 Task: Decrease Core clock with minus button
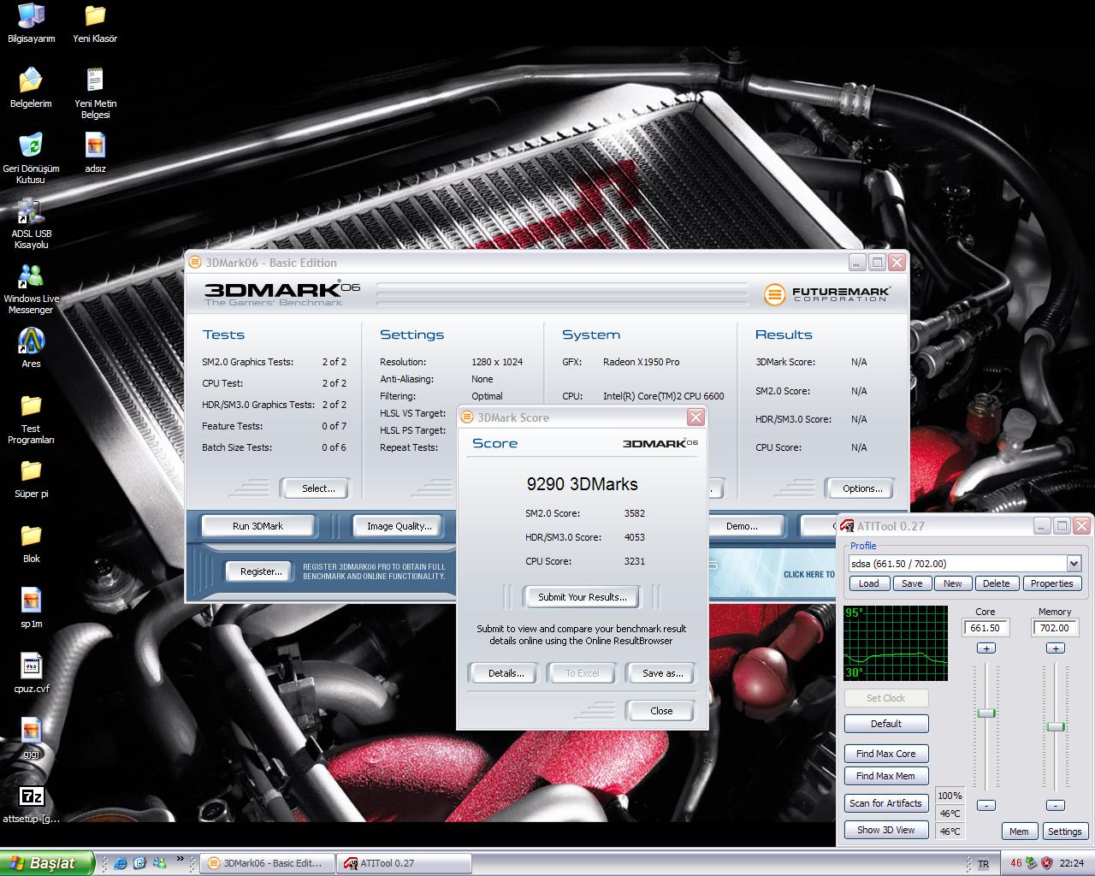986,805
